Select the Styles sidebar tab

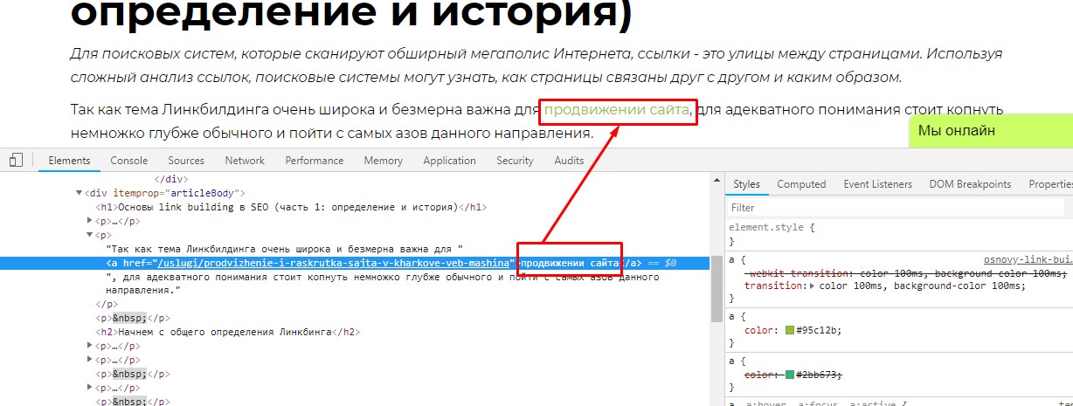click(x=746, y=184)
